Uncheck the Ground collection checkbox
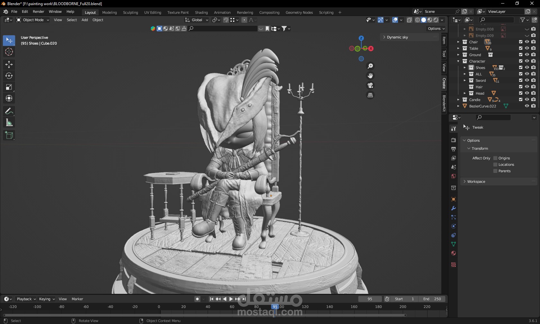540x324 pixels. pos(521,55)
